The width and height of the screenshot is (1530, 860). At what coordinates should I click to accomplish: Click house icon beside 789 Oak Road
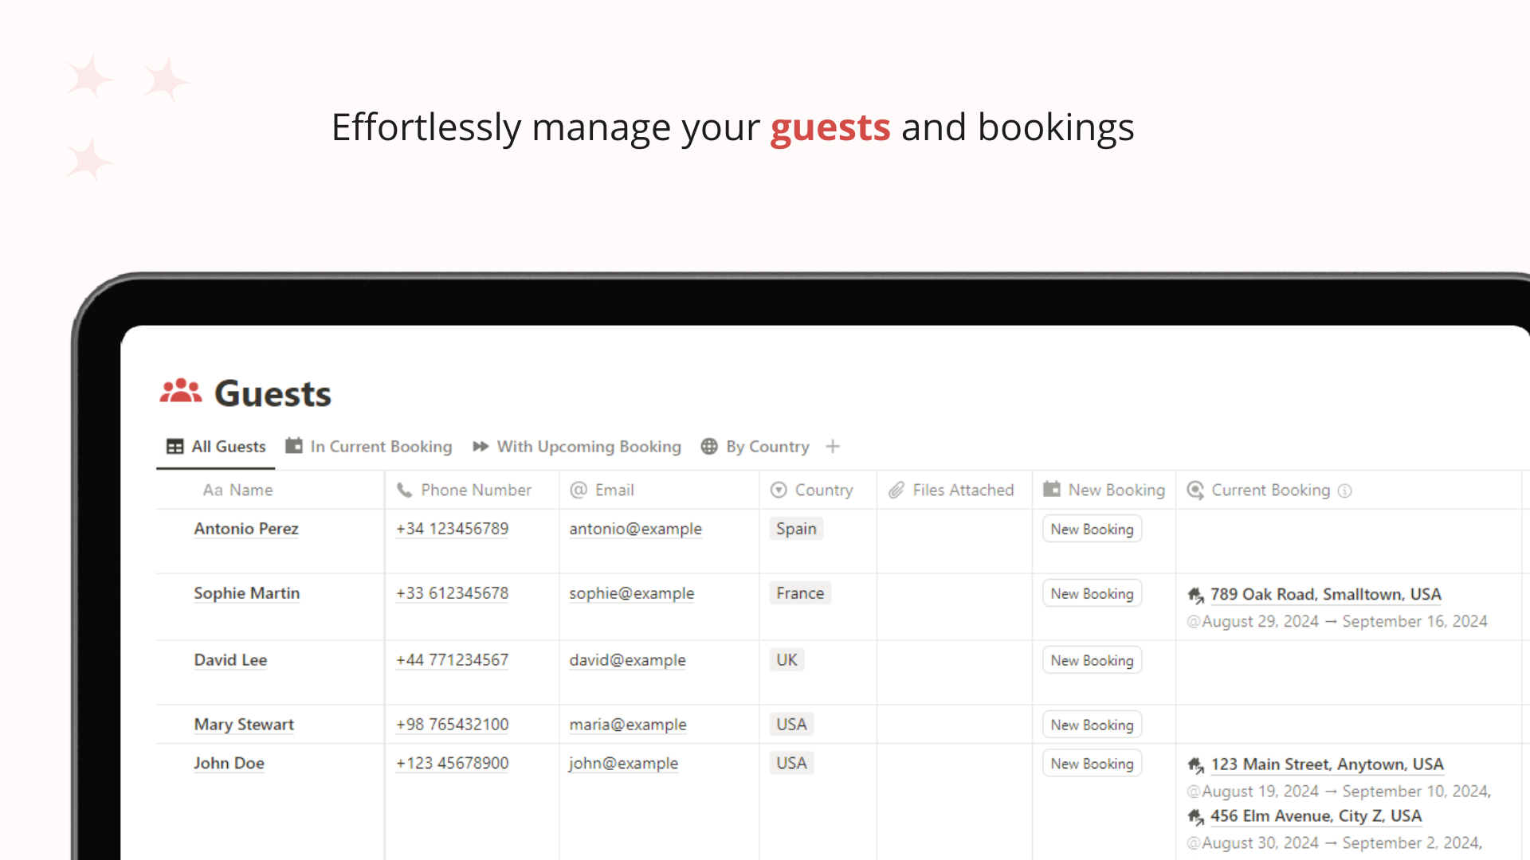point(1195,595)
